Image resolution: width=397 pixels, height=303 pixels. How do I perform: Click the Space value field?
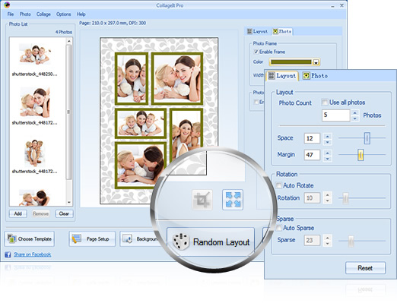312,138
